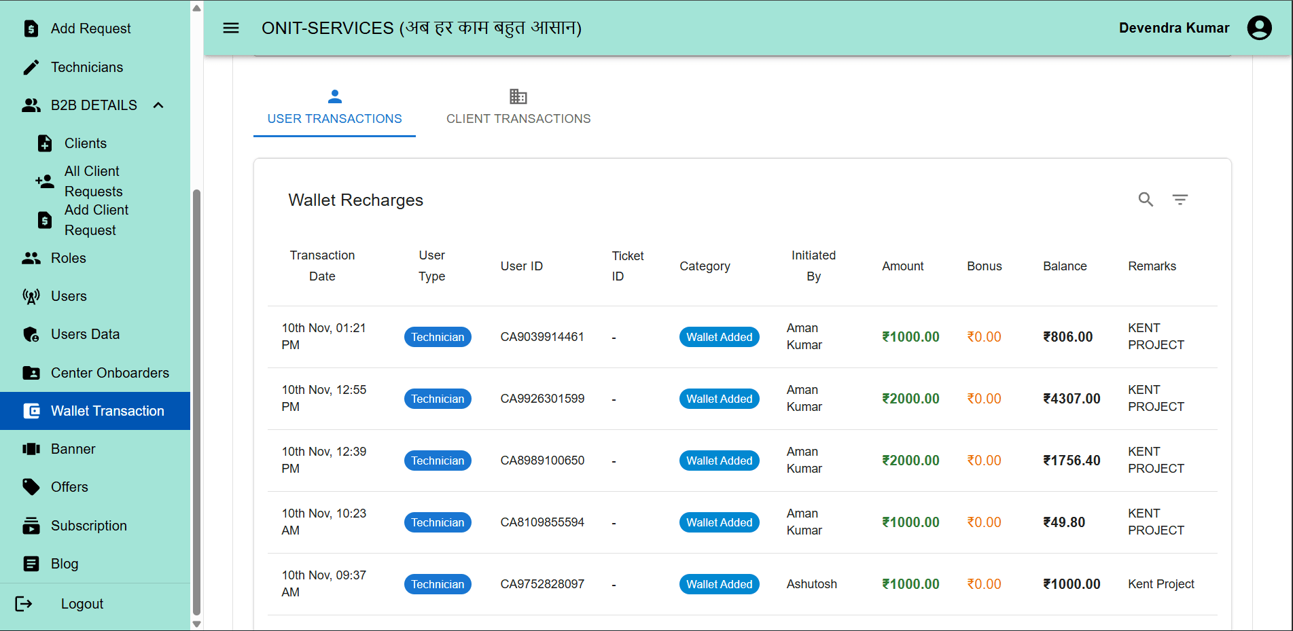Click the Clients document icon
The height and width of the screenshot is (631, 1293).
45,143
